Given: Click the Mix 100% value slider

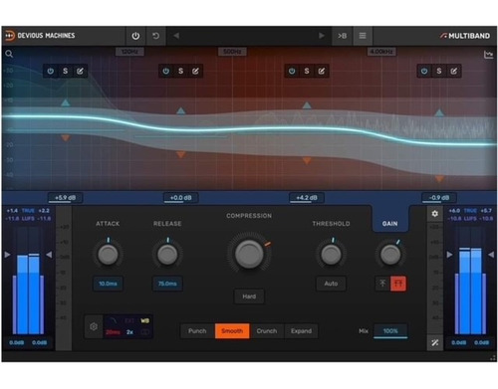Looking at the screenshot, I should (x=390, y=331).
